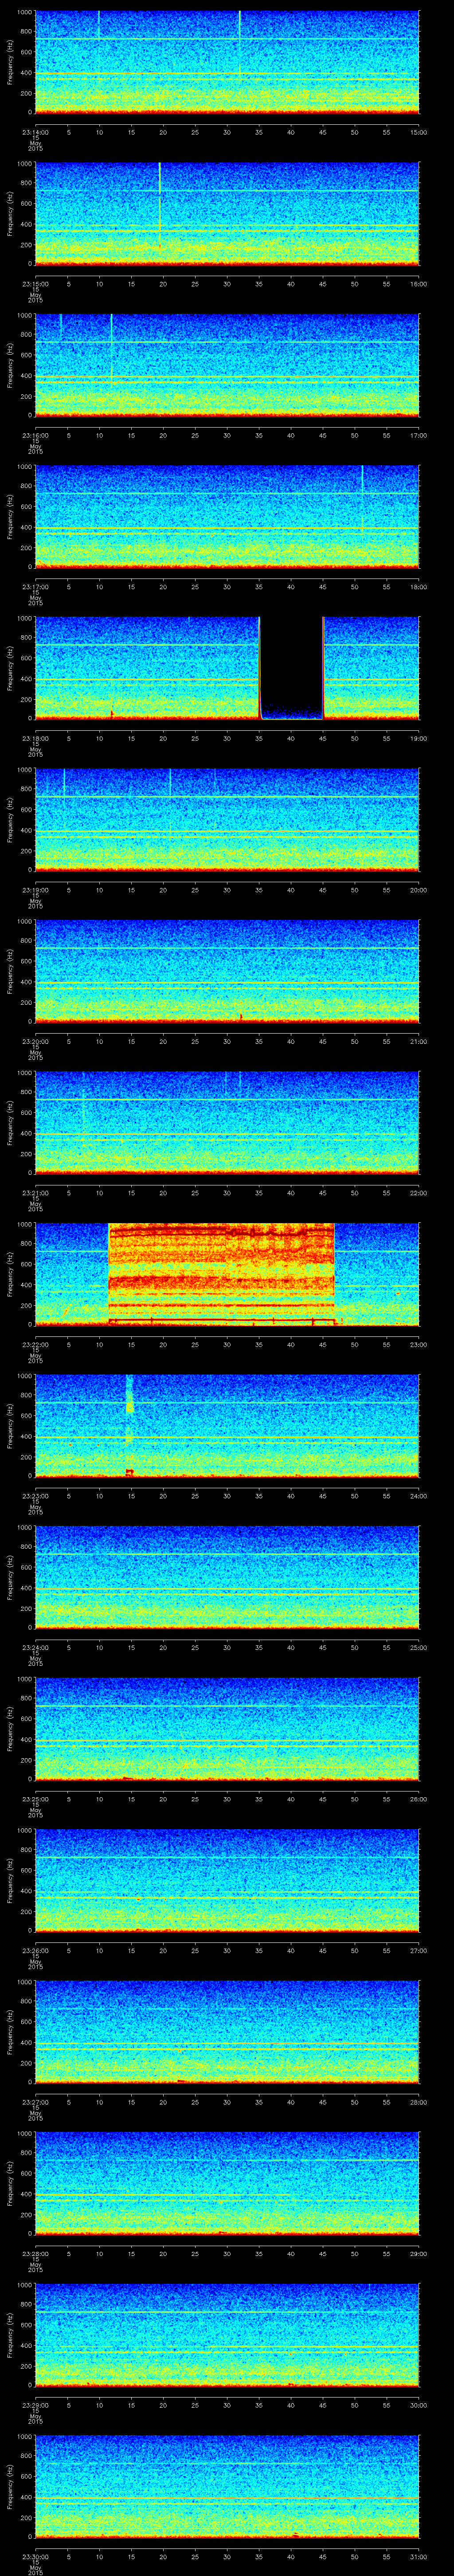454x2576 pixels.
Task: Click the 15:00 end time label
Action: pyautogui.click(x=419, y=132)
